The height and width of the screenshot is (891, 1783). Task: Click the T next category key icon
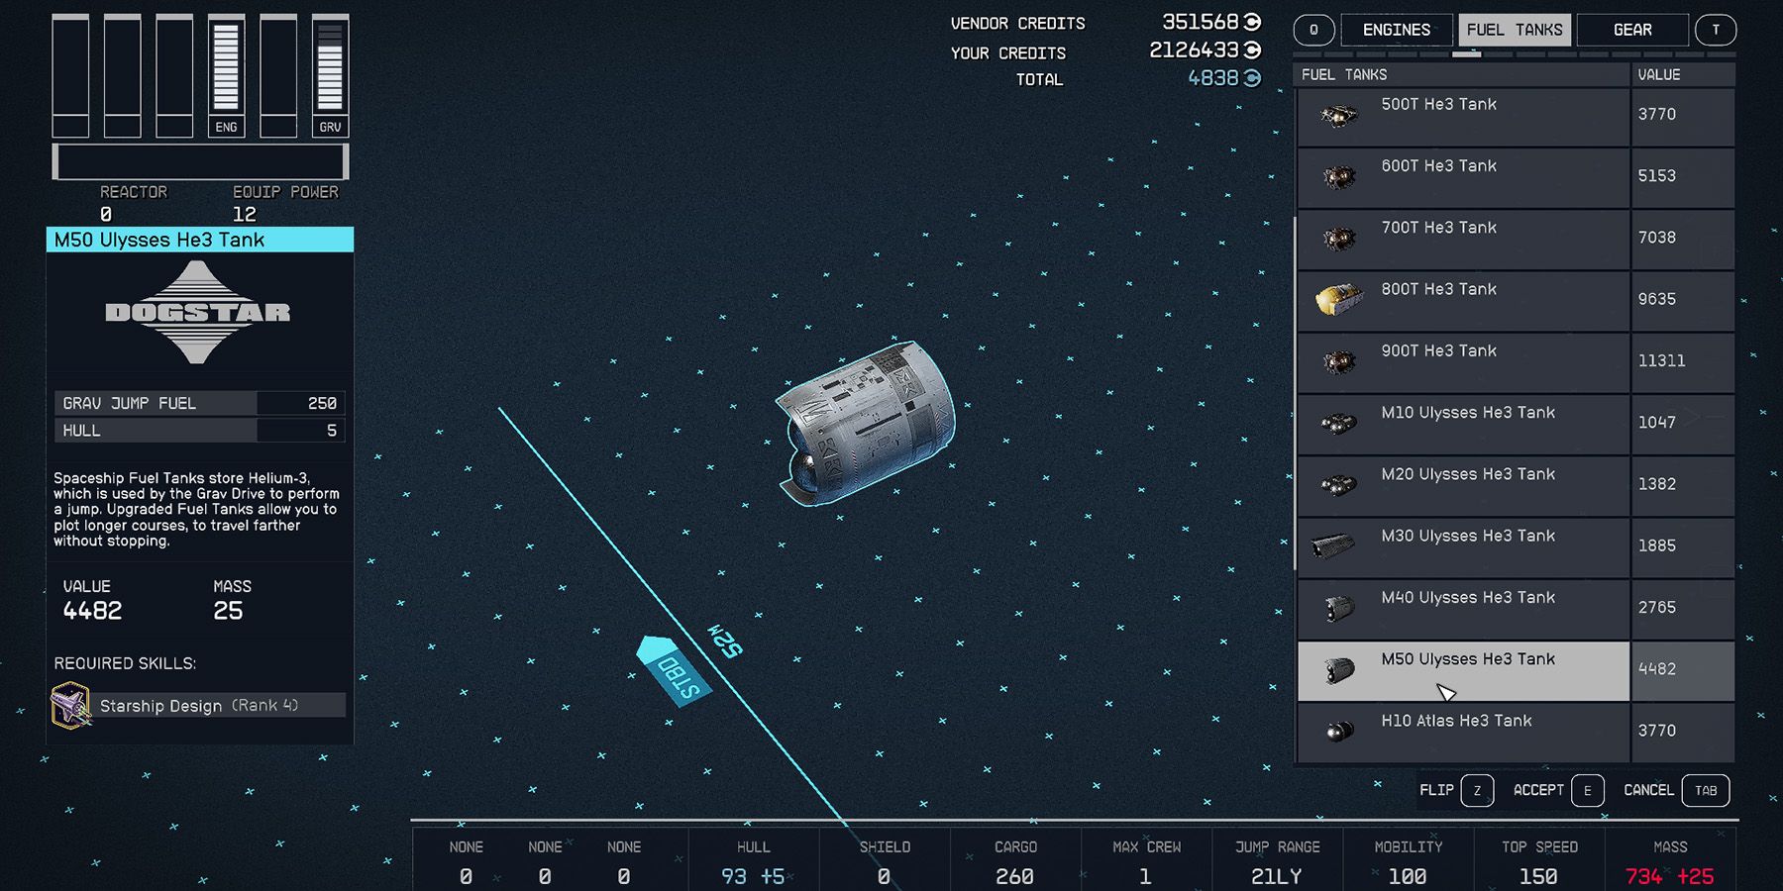pyautogui.click(x=1716, y=30)
